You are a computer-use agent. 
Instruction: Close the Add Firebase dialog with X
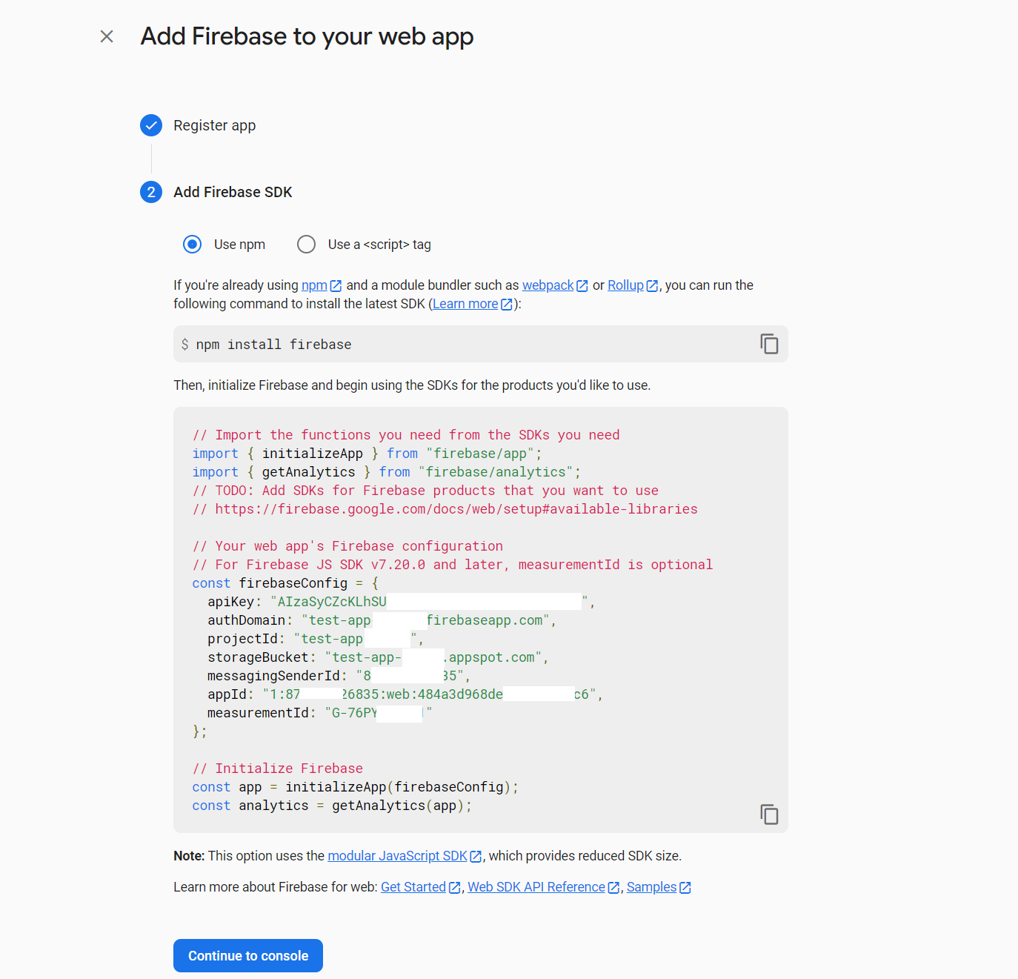tap(107, 36)
